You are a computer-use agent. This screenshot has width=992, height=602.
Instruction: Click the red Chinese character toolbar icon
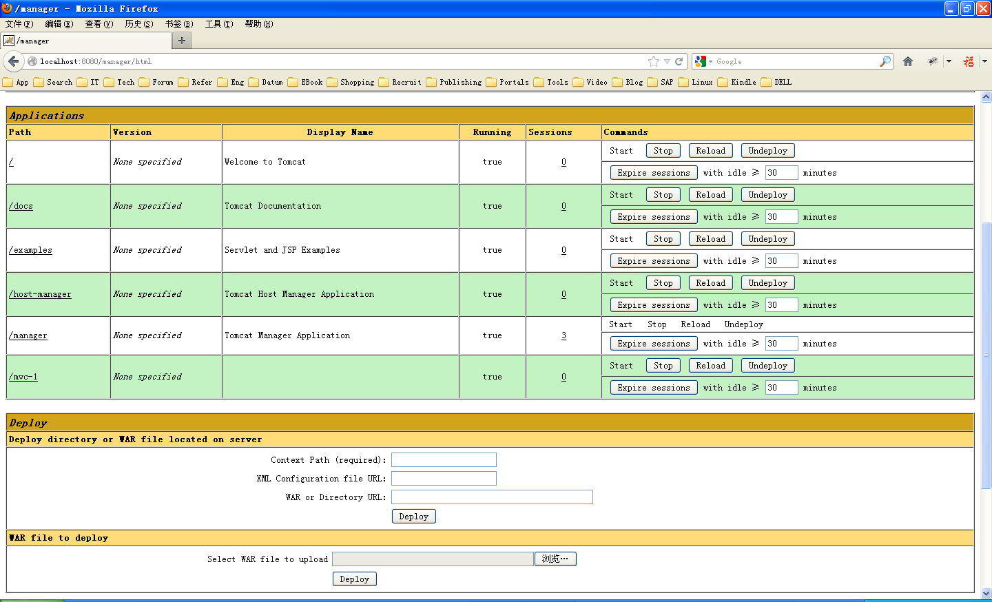[x=969, y=61]
